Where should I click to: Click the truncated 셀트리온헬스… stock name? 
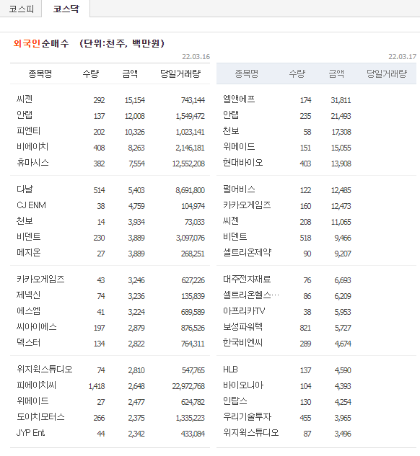(251, 295)
